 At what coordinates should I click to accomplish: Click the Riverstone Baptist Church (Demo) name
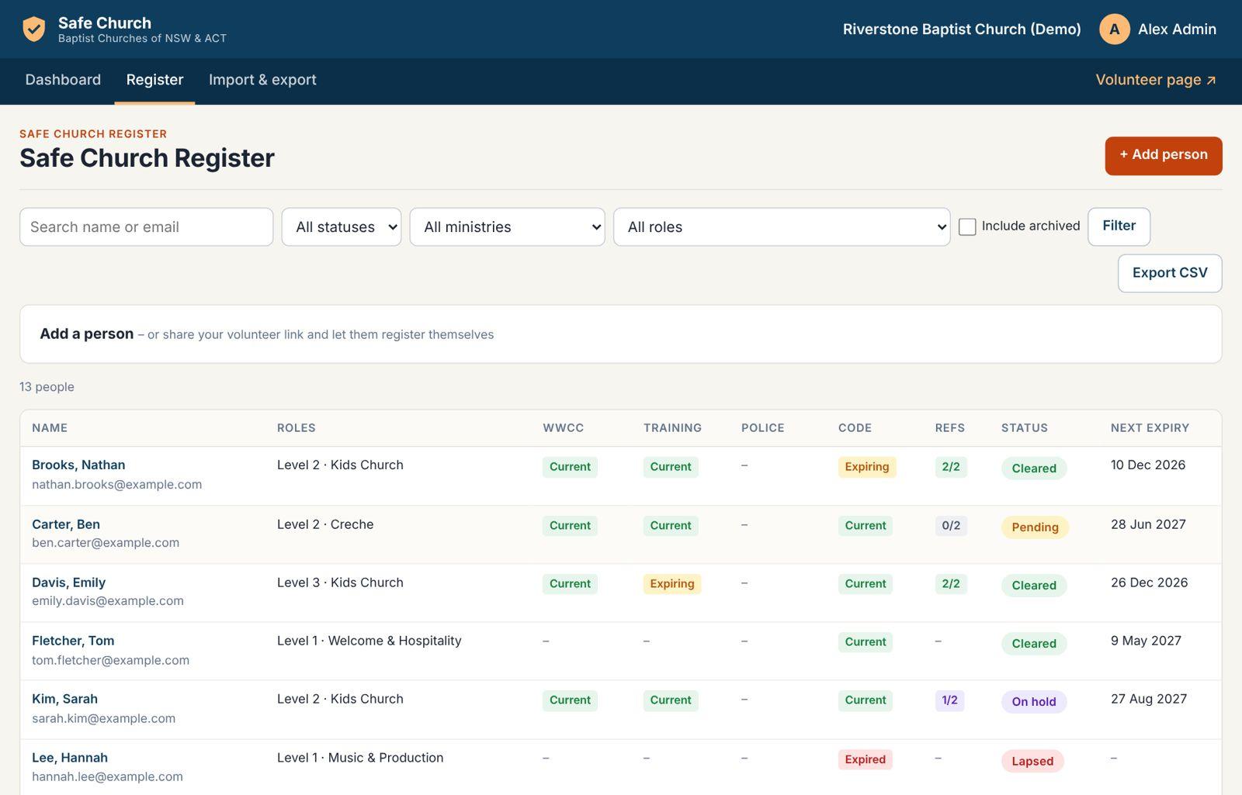click(962, 29)
